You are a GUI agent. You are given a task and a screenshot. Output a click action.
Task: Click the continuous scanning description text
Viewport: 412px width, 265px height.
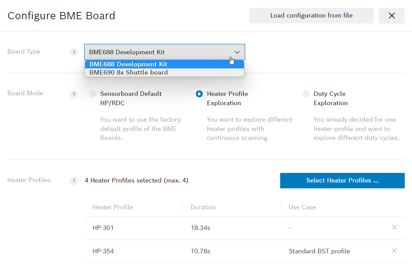coord(250,129)
